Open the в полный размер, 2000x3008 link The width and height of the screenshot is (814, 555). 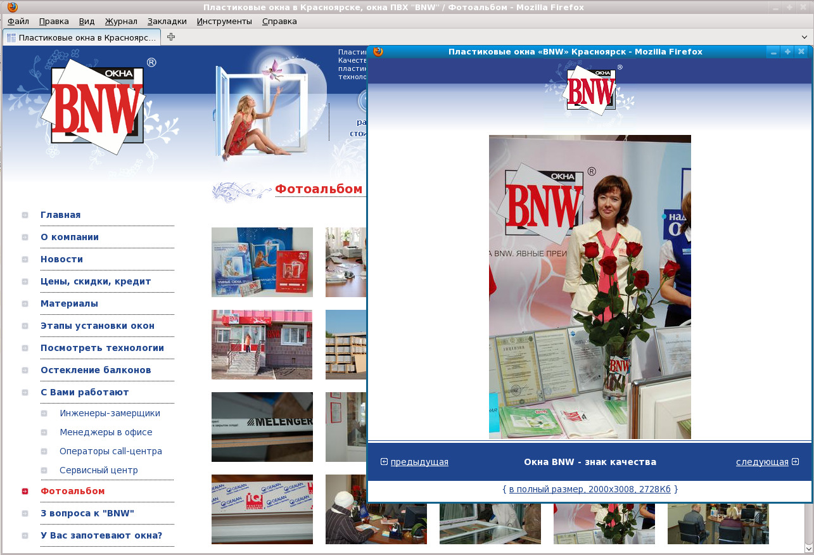pos(590,489)
